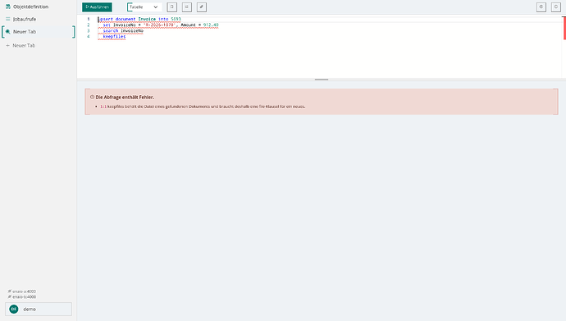Click the eraser/pen icon button in toolbar

[202, 7]
